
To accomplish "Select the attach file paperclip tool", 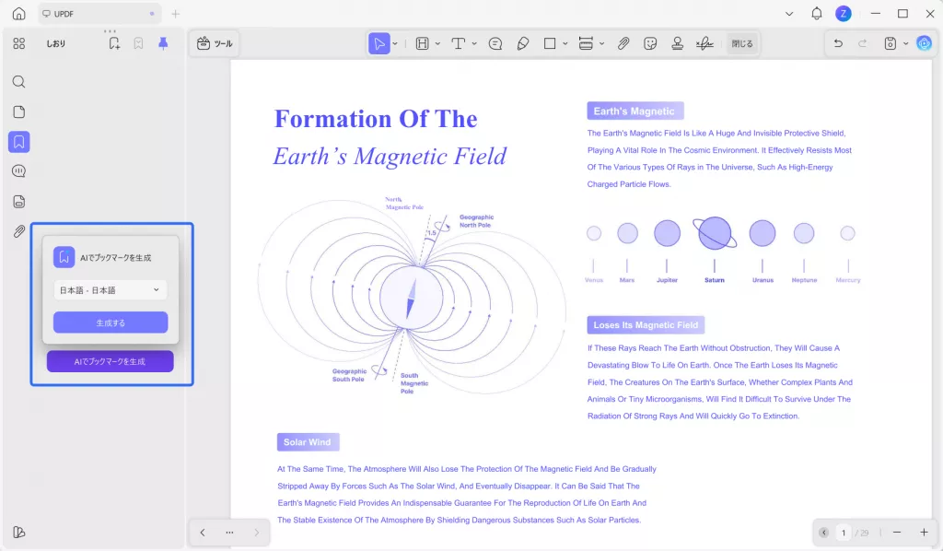I will (623, 43).
